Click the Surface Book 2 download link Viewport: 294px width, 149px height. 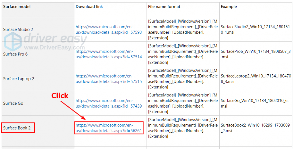coord(109,128)
